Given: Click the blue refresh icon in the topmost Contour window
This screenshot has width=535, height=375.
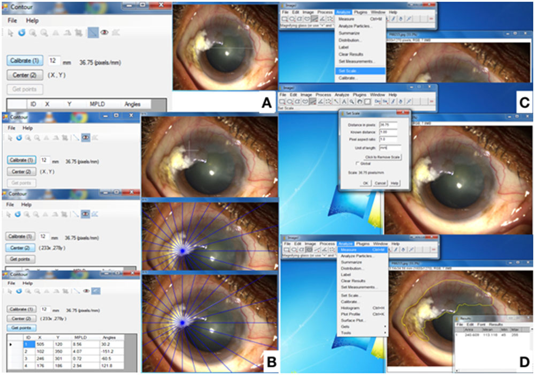Looking at the screenshot, I should [x=22, y=33].
